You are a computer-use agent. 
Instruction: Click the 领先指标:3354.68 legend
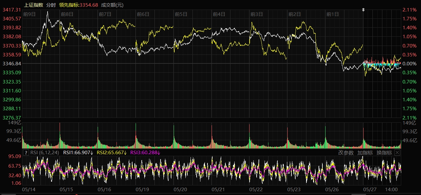click(x=78, y=5)
